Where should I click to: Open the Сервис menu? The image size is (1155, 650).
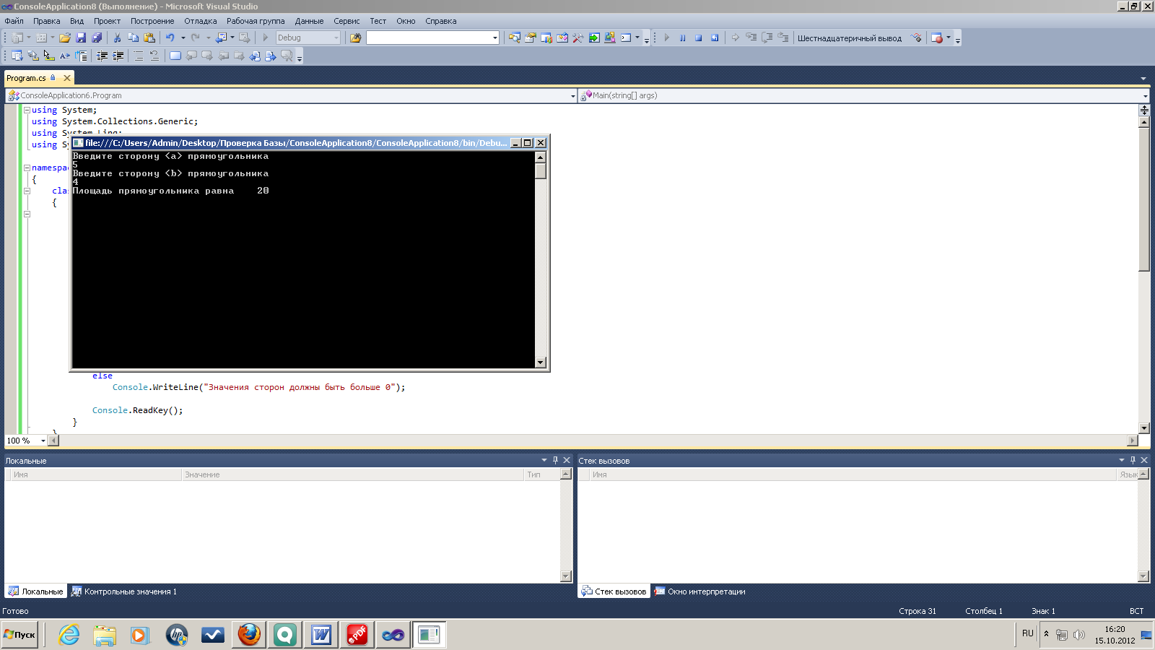[x=346, y=21]
